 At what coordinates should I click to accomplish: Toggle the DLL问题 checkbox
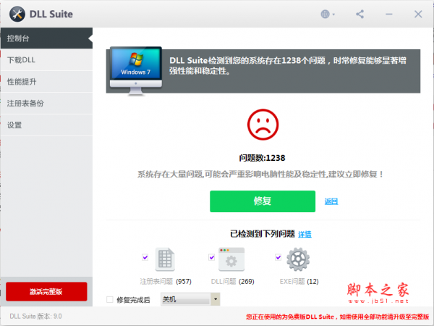point(212,257)
